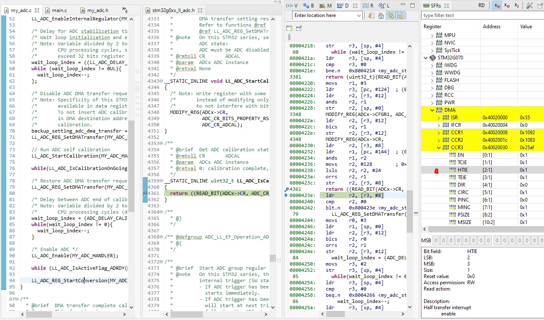This screenshot has width=544, height=320.
Task: Open the my_adc.h tab
Action: click(95, 10)
